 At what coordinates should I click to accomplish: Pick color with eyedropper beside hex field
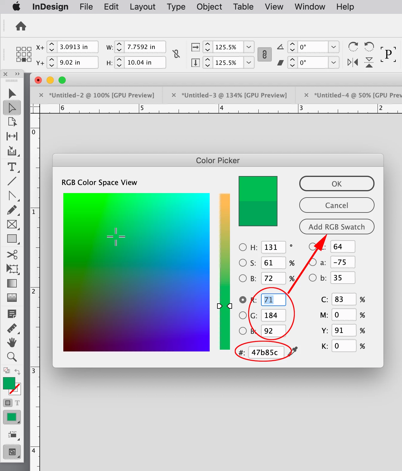pyautogui.click(x=293, y=352)
